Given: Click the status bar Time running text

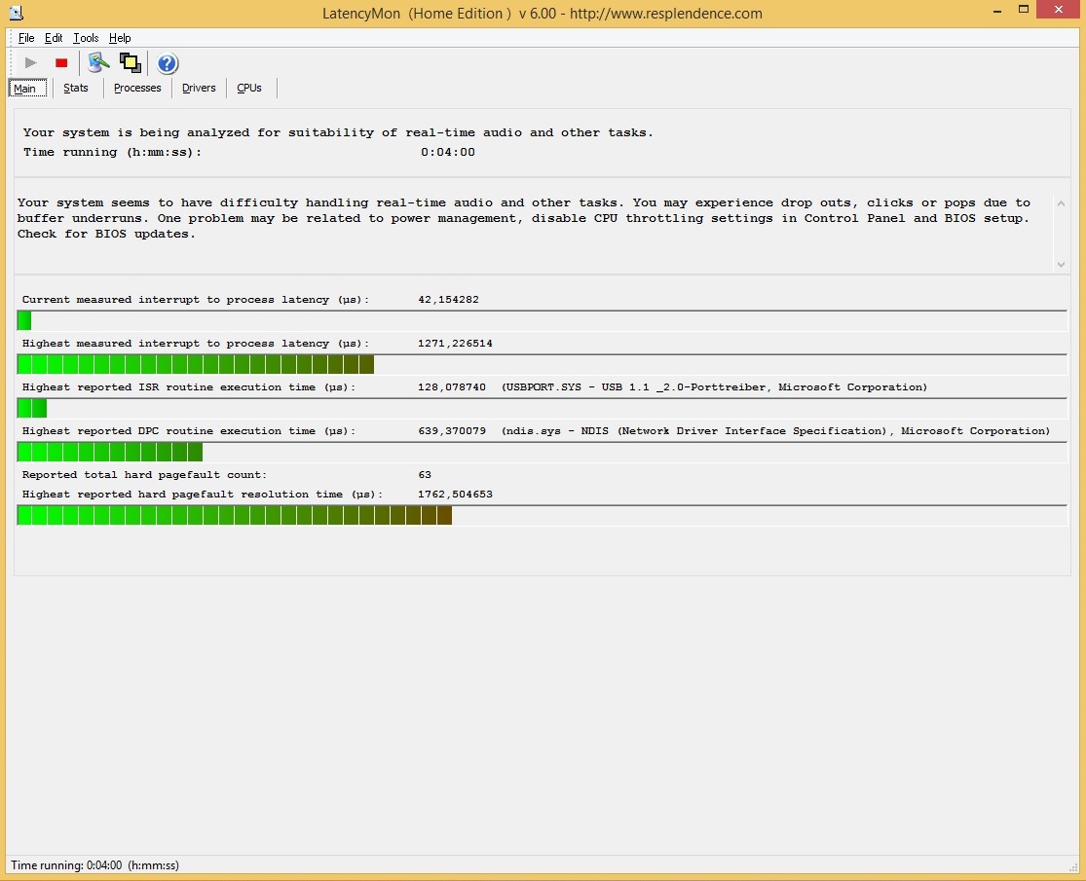Looking at the screenshot, I should [94, 865].
